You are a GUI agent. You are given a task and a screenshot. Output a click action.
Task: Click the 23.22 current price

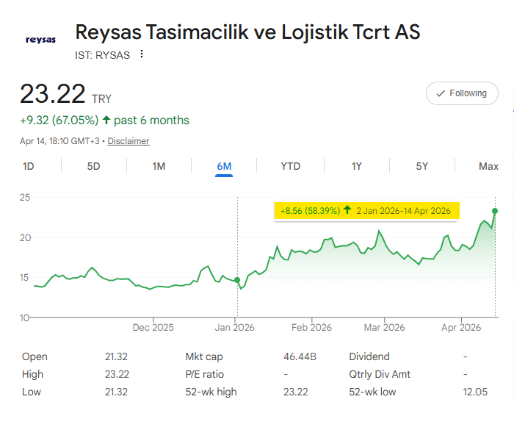pyautogui.click(x=52, y=94)
